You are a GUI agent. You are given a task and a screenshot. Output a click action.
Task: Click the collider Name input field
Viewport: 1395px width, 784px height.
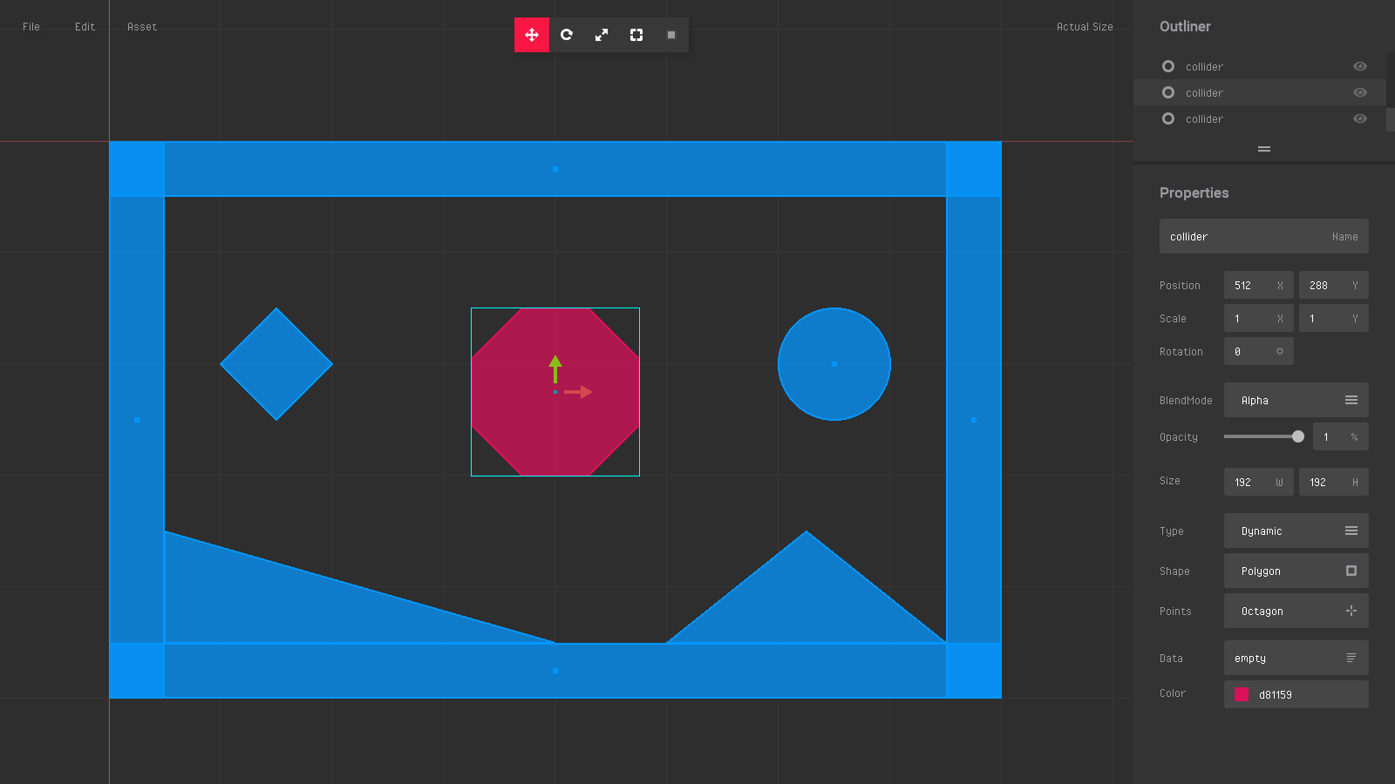click(x=1247, y=236)
